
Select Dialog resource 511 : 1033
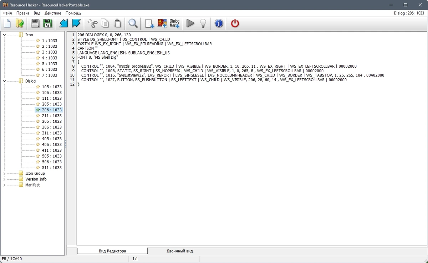click(x=52, y=168)
